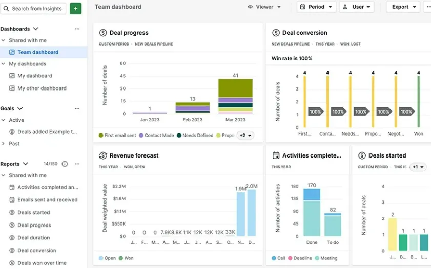Image resolution: width=431 pixels, height=269 pixels.
Task: Click the Revenue forecast card icon
Action: 103,155
